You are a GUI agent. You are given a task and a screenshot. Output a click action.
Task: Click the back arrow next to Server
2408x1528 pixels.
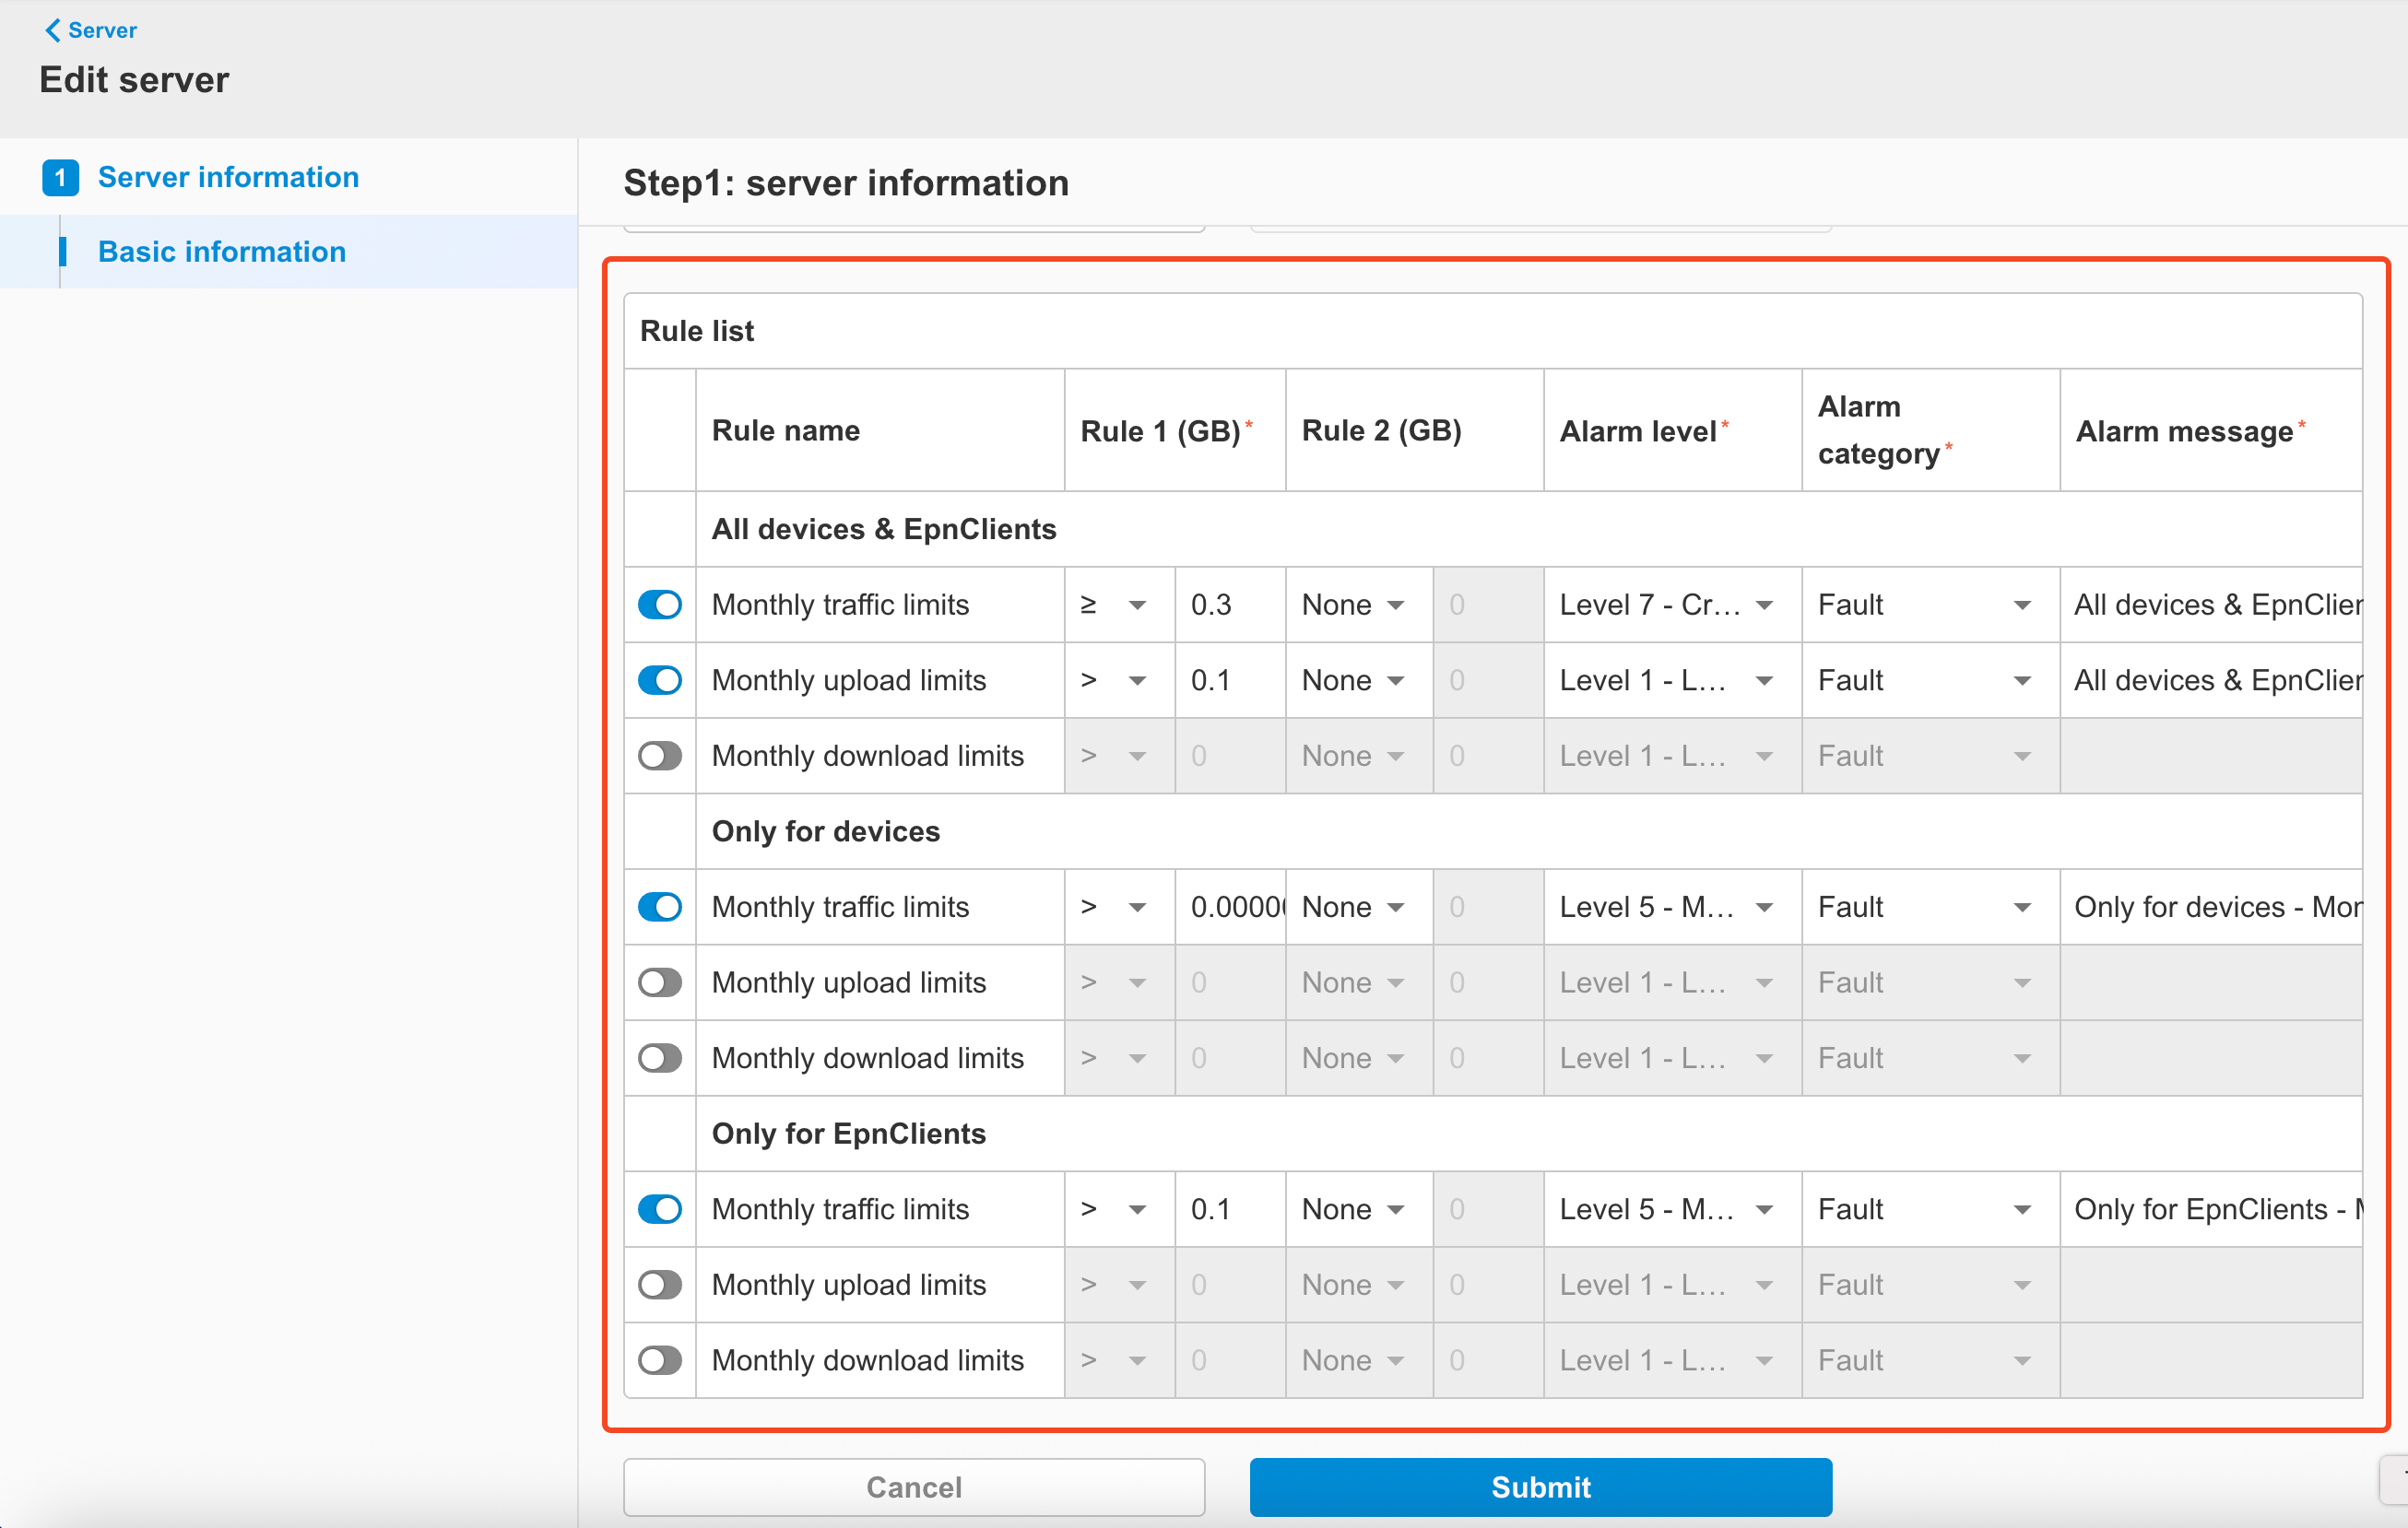coord(53,30)
